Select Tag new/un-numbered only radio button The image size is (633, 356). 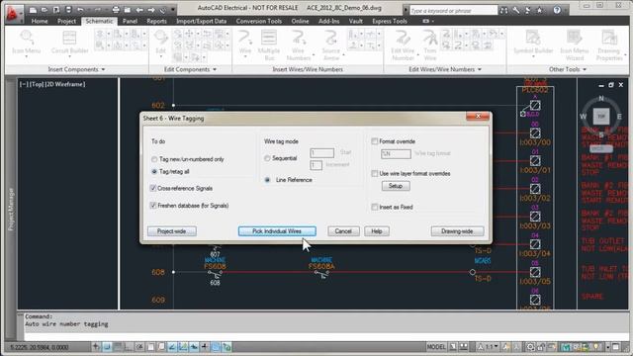154,159
